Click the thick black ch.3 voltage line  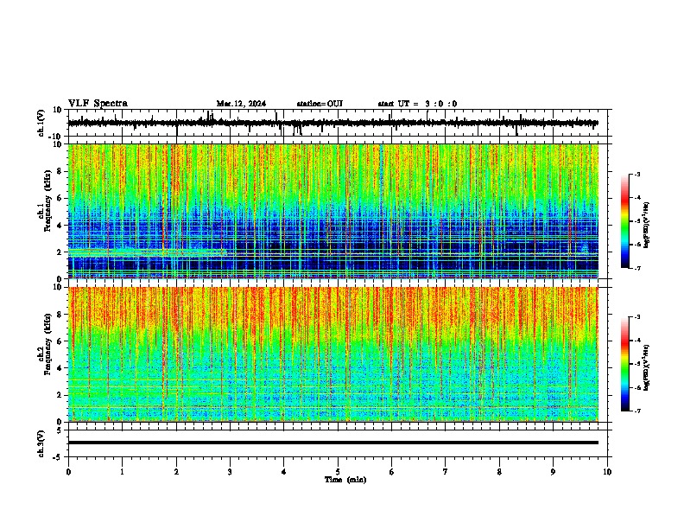pos(333,443)
